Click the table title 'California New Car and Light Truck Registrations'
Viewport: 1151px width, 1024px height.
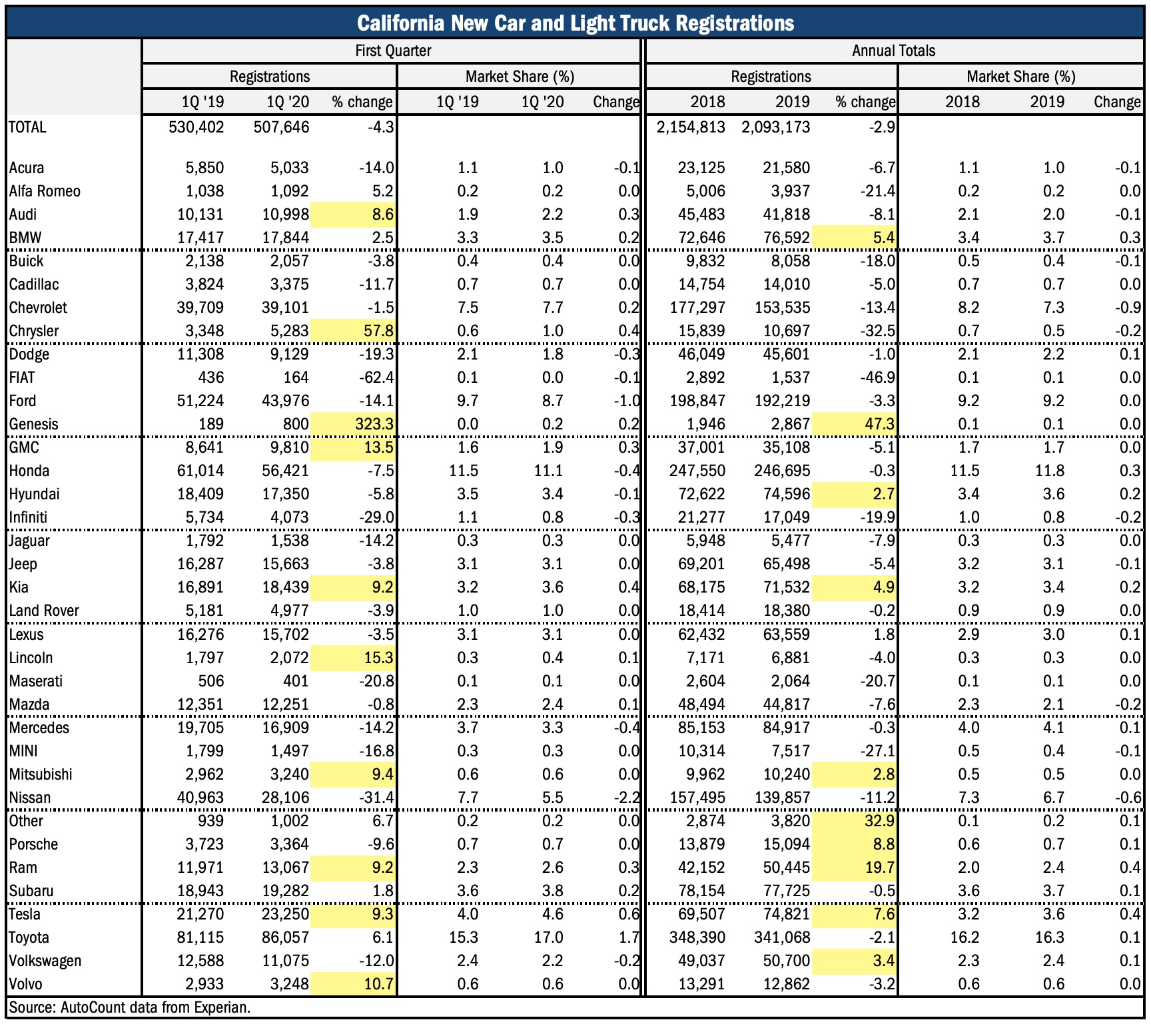(x=575, y=23)
